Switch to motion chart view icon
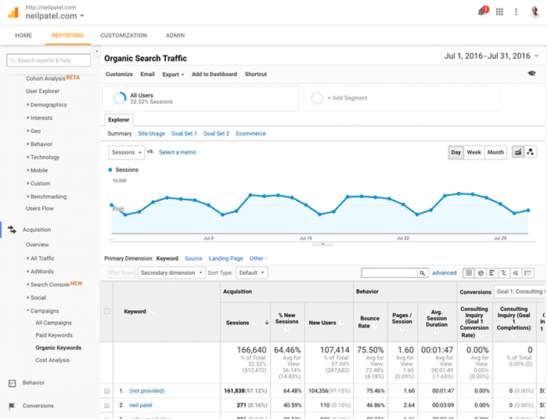 (531, 152)
